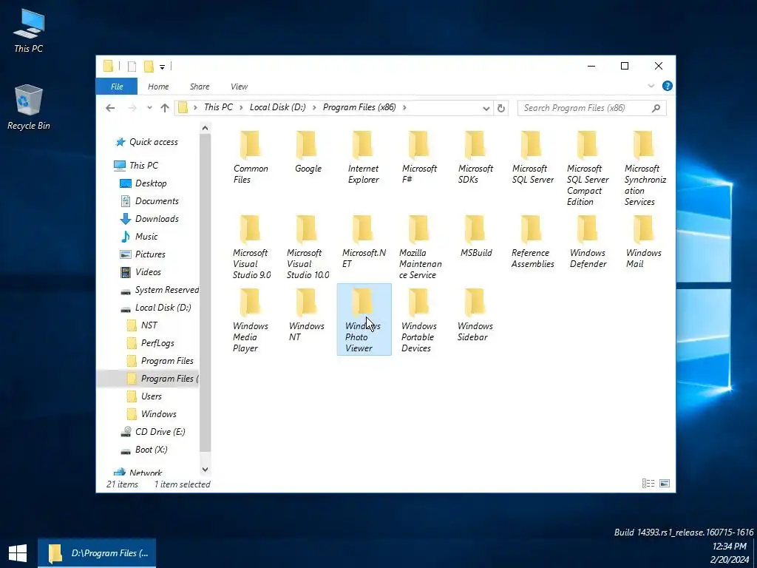Viewport: 757px width, 568px height.
Task: Click the Help question mark icon
Action: (x=668, y=86)
